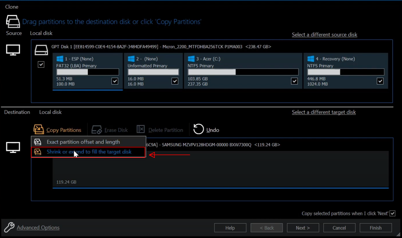402x238 pixels.
Task: Click the resize grip at window corner
Action: click(398, 234)
